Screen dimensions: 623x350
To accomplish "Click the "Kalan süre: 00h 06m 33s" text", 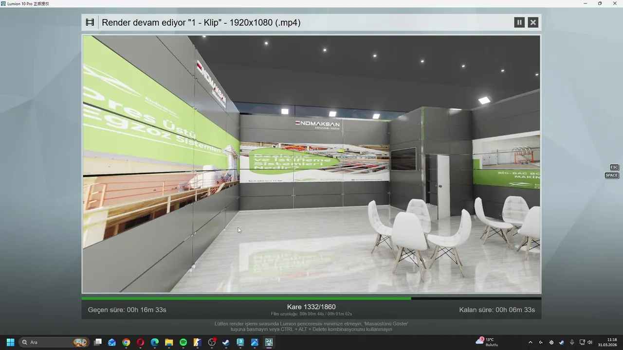I will tap(497, 310).
